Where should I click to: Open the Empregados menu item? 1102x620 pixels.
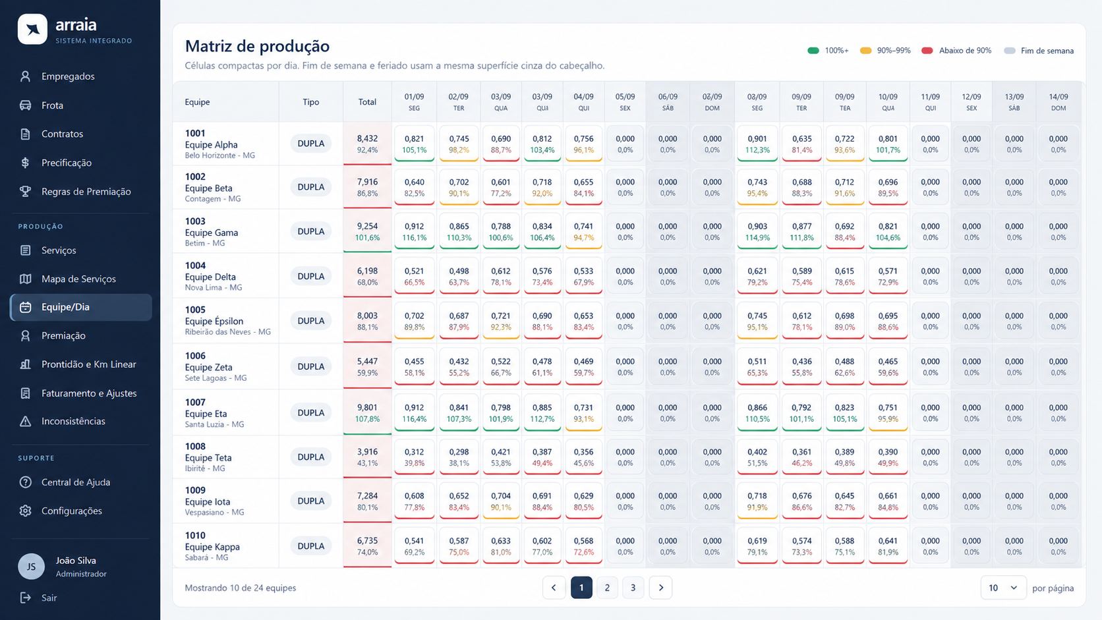(80, 76)
